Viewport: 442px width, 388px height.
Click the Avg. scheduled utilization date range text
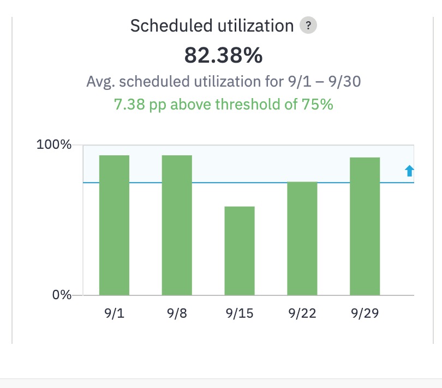point(224,82)
